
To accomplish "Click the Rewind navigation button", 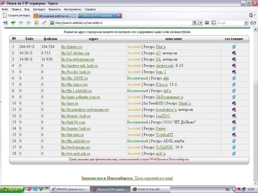I will point(5,23).
